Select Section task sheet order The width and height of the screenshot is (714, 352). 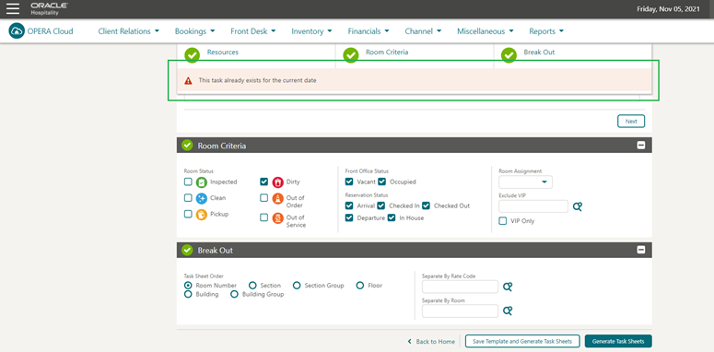252,285
